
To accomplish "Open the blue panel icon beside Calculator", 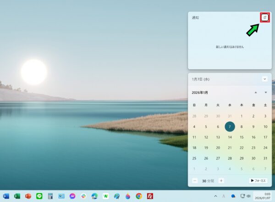I will click(61, 196).
